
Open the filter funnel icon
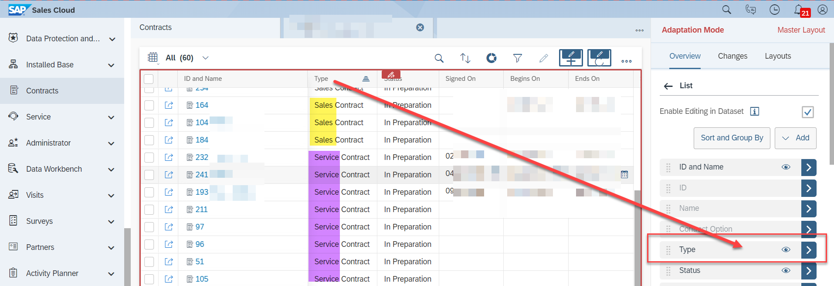(517, 58)
